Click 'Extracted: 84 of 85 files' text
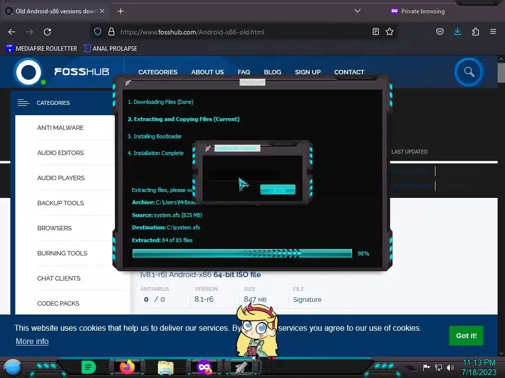The width and height of the screenshot is (505, 378). pyautogui.click(x=162, y=240)
